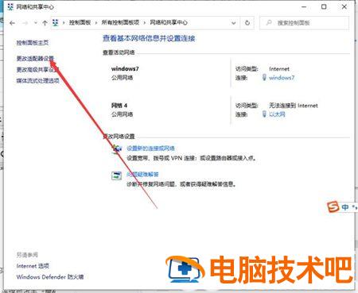Open Internet 选项 link at bottom left

[33, 266]
